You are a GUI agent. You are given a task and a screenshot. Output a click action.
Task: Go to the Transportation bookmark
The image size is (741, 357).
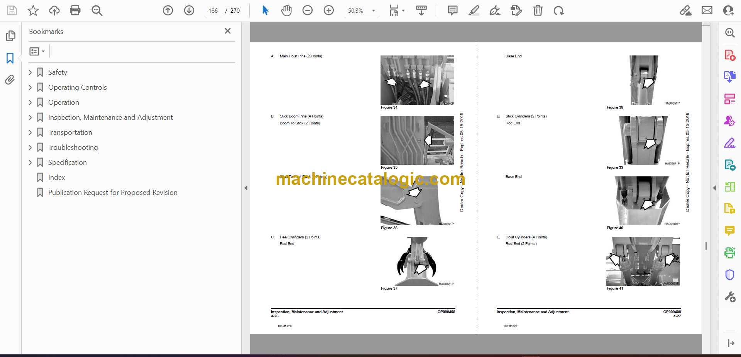pos(70,132)
